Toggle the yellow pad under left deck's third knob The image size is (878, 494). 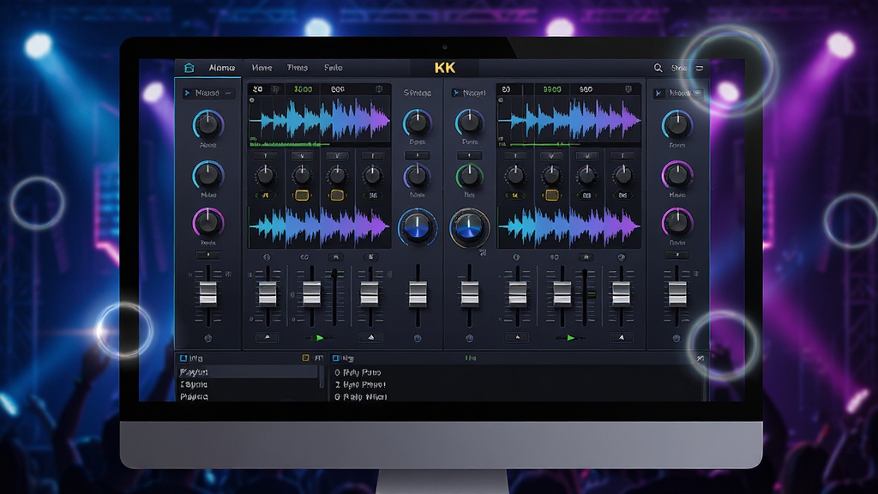tap(336, 195)
